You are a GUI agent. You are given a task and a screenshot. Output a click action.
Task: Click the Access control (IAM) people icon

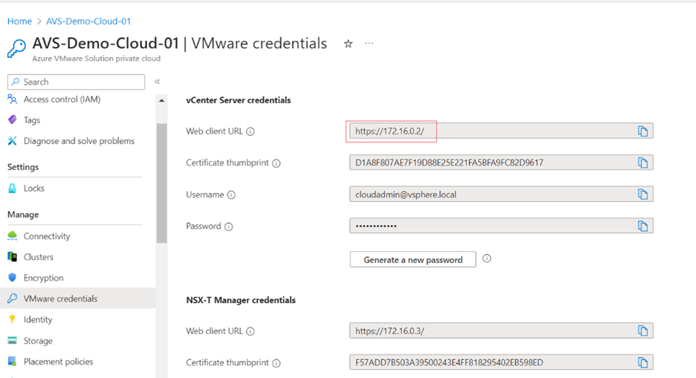[13, 100]
